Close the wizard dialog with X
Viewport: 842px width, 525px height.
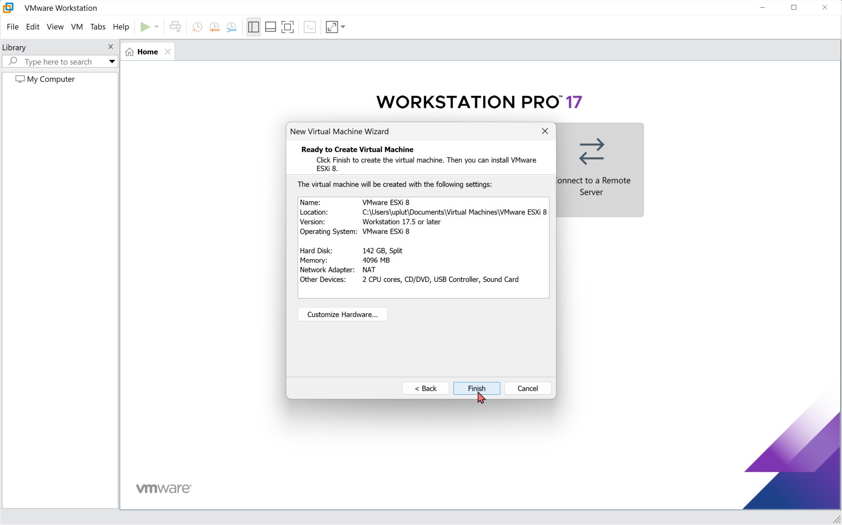[545, 131]
